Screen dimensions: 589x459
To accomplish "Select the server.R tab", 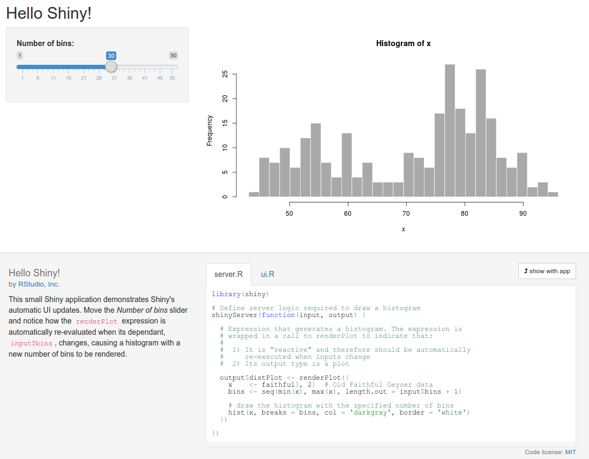I will point(228,274).
